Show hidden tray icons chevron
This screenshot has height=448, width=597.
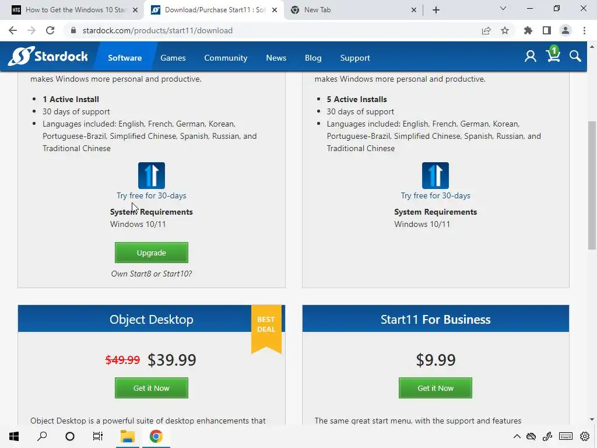click(x=517, y=436)
